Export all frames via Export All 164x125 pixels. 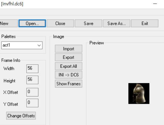(68, 66)
